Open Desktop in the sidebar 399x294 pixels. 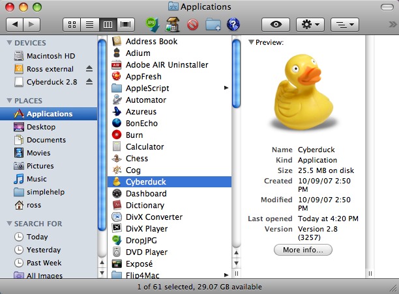point(48,127)
